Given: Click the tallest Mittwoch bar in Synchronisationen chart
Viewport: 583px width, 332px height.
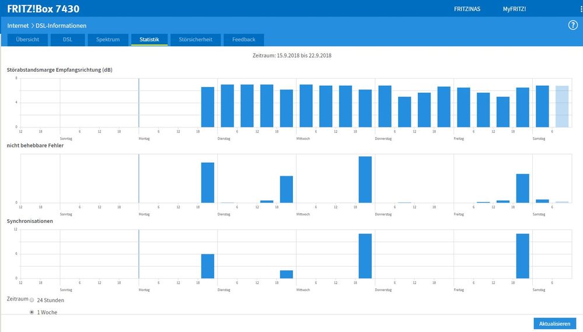Looking at the screenshot, I should (x=365, y=256).
